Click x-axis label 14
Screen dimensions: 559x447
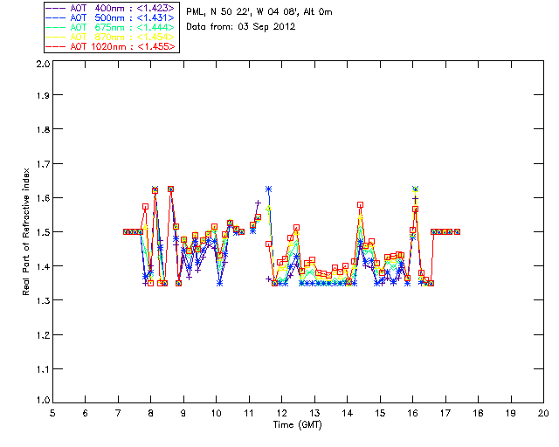pyautogui.click(x=348, y=413)
